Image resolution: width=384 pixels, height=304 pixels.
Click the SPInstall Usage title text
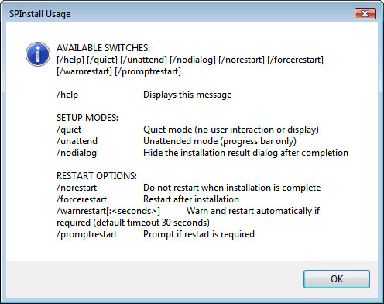click(x=40, y=14)
